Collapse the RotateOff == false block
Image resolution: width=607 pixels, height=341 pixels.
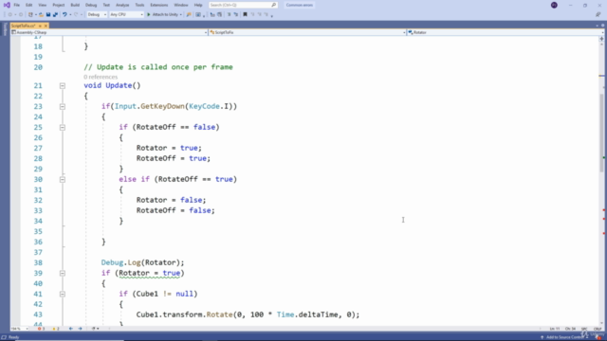[x=63, y=128]
